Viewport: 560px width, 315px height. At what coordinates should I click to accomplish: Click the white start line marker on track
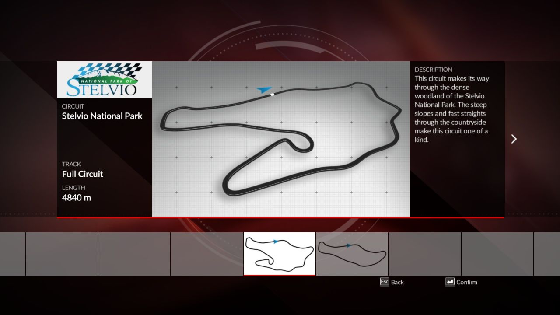click(272, 94)
